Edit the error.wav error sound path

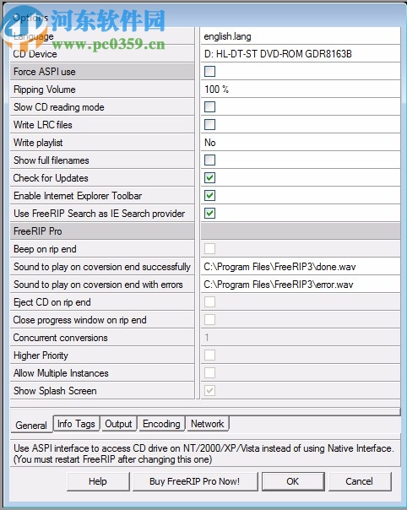point(301,285)
